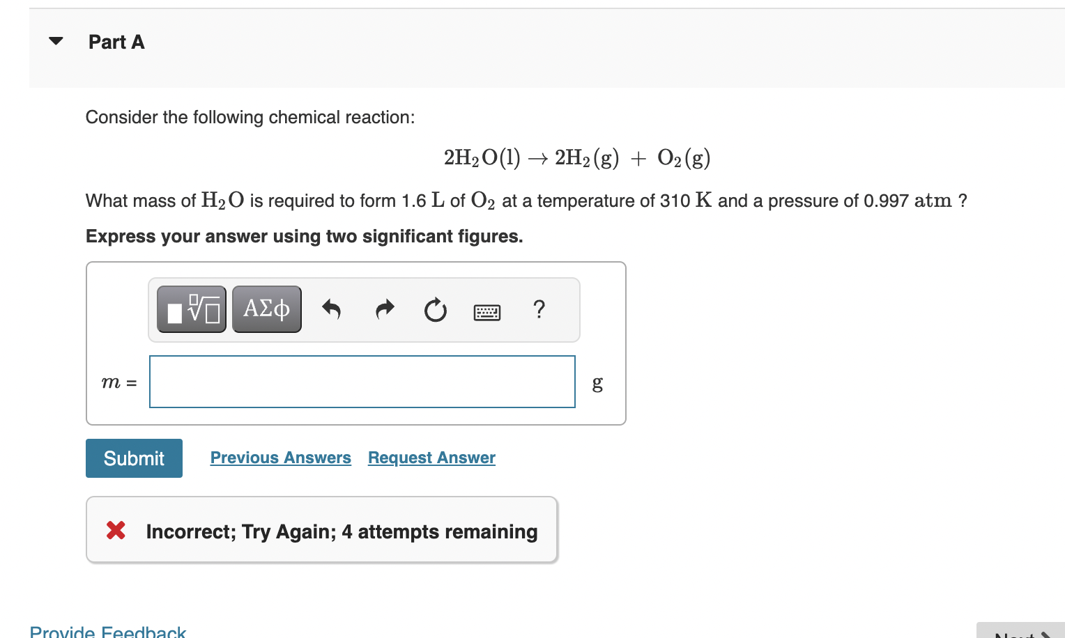Open the Greek symbols ΑΣφ palette
1065x638 pixels.
pos(266,309)
